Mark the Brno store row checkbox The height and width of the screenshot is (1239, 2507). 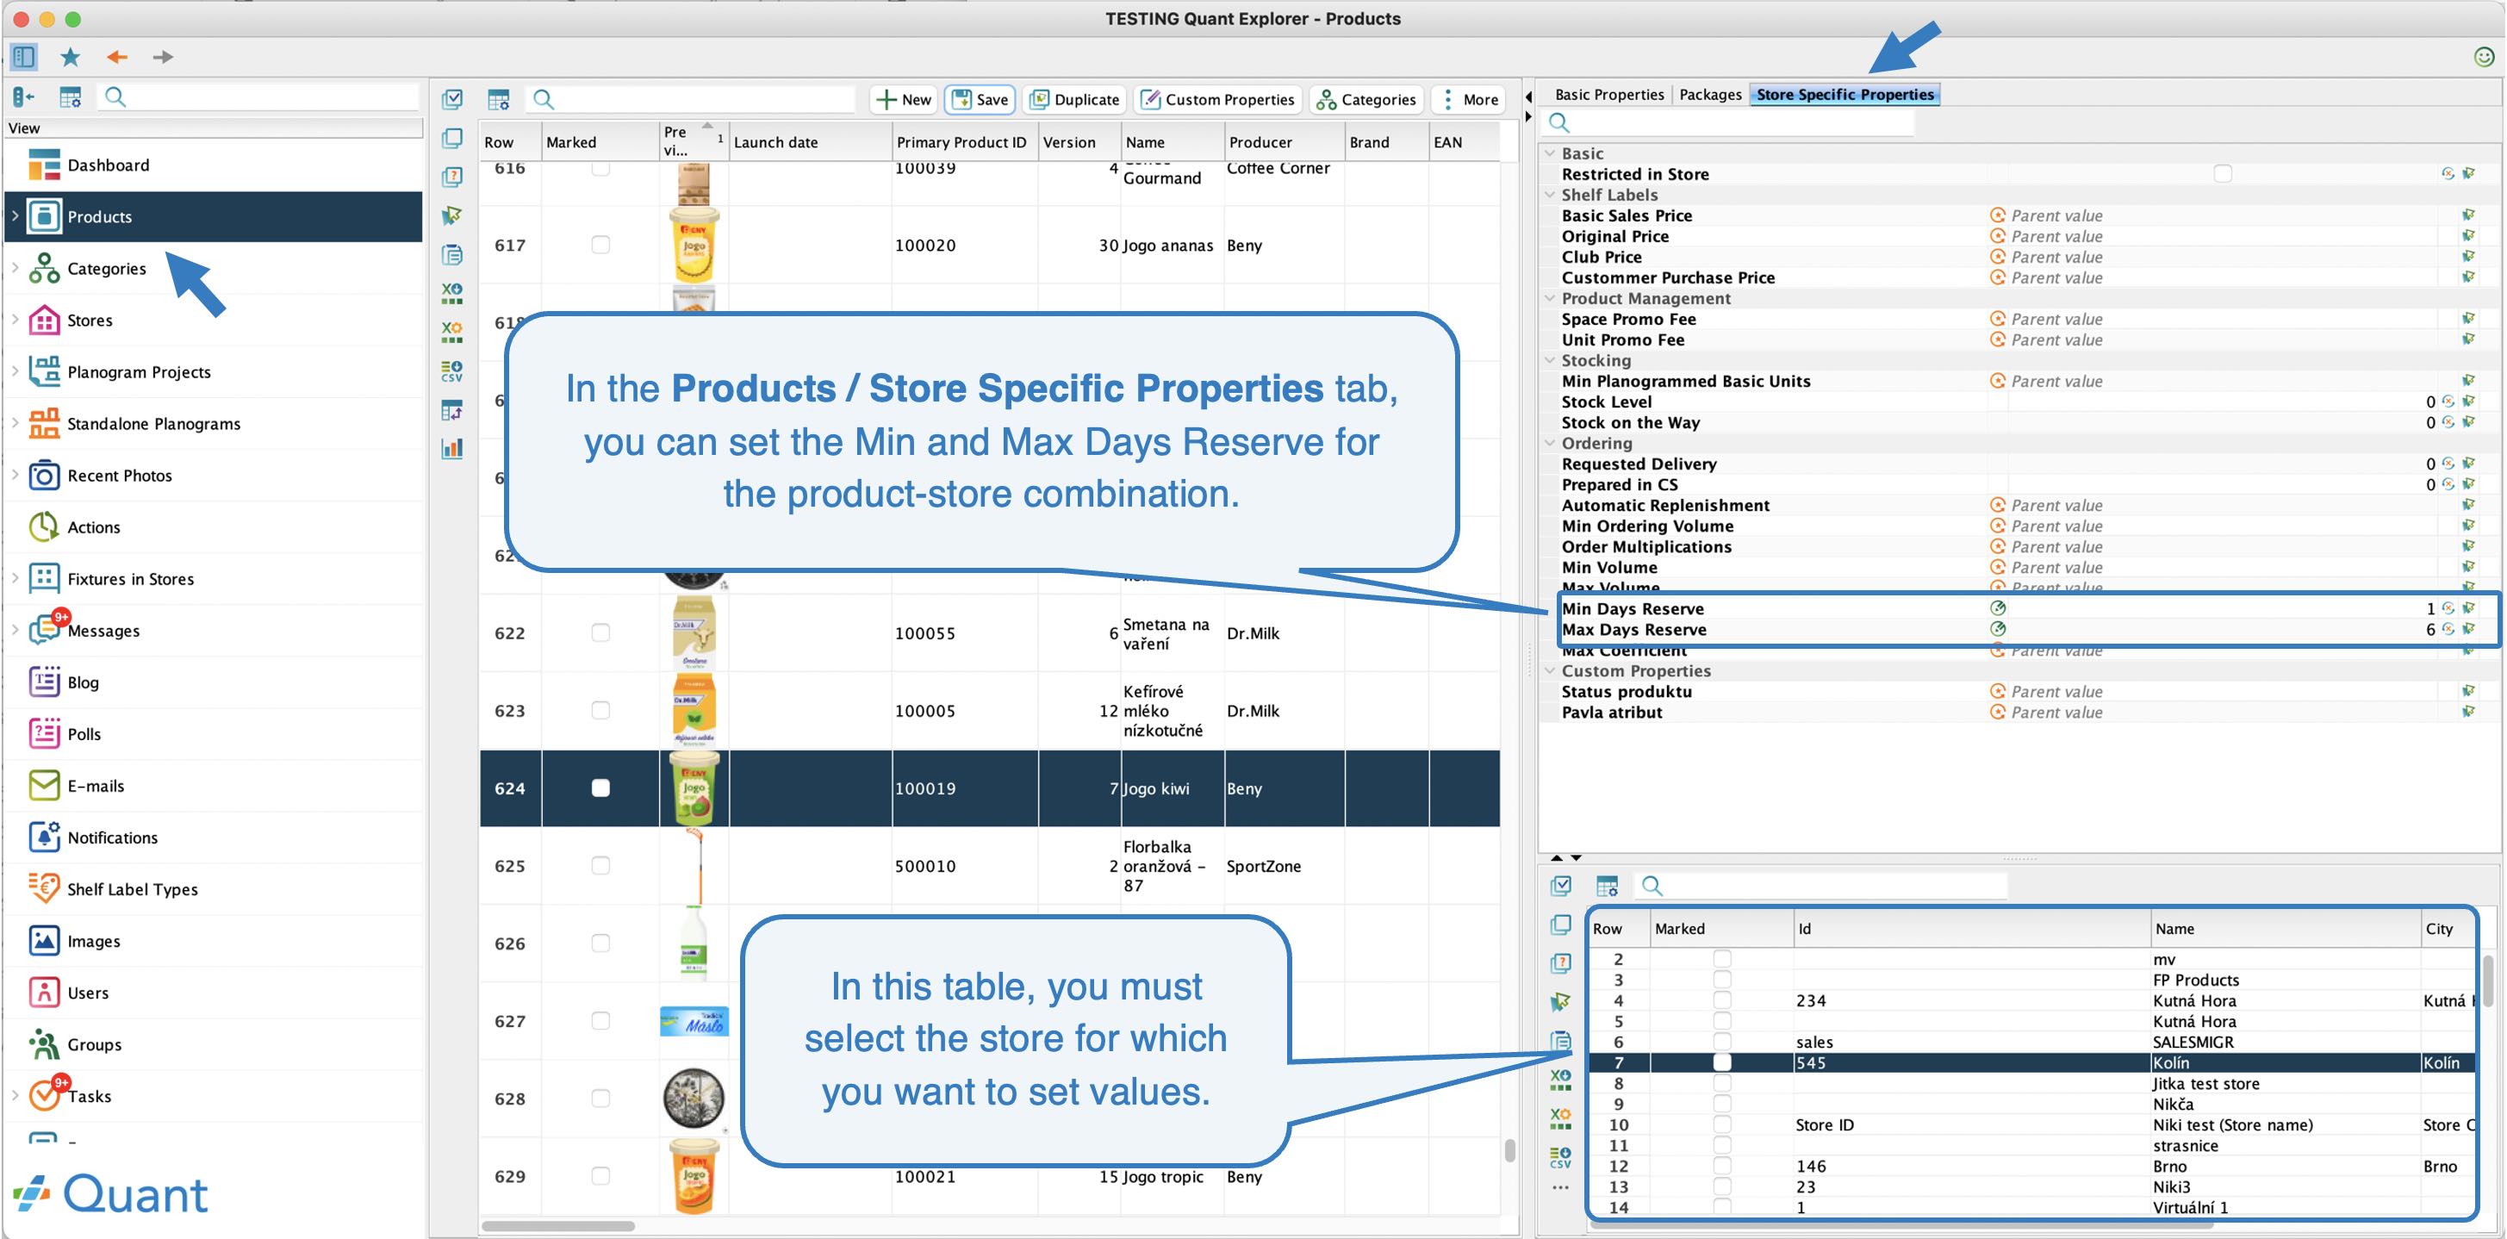[1721, 1165]
